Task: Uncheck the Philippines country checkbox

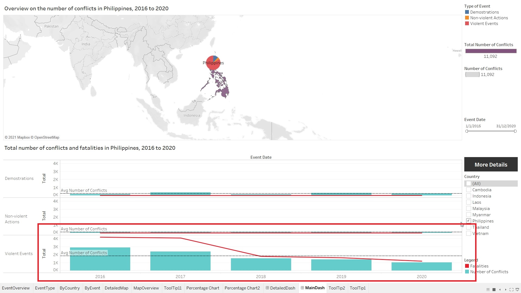Action: coord(468,221)
